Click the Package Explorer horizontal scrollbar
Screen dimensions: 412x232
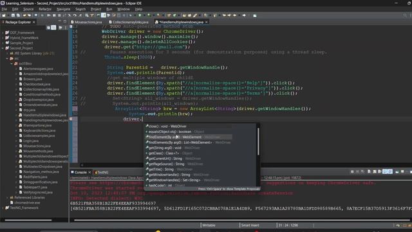(x=28, y=220)
